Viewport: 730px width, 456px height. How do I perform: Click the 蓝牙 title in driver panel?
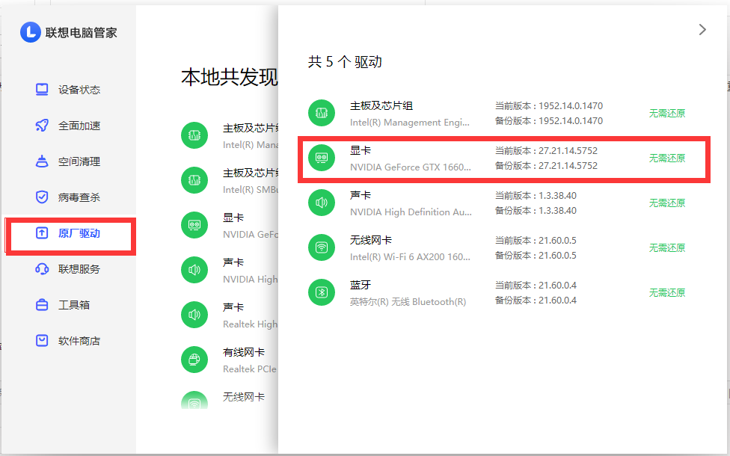361,285
